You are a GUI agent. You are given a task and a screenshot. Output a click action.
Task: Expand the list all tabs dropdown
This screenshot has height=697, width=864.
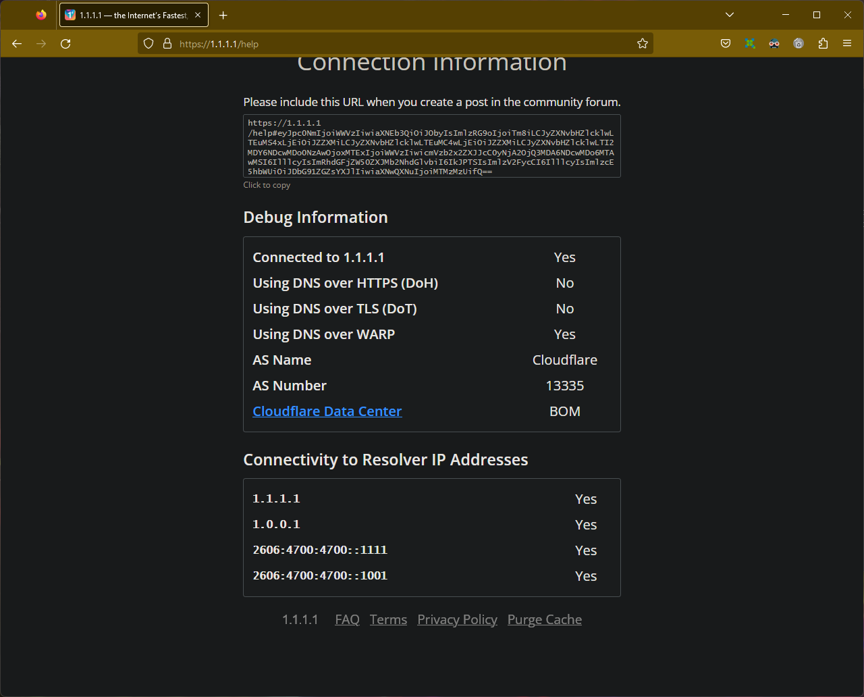point(730,15)
